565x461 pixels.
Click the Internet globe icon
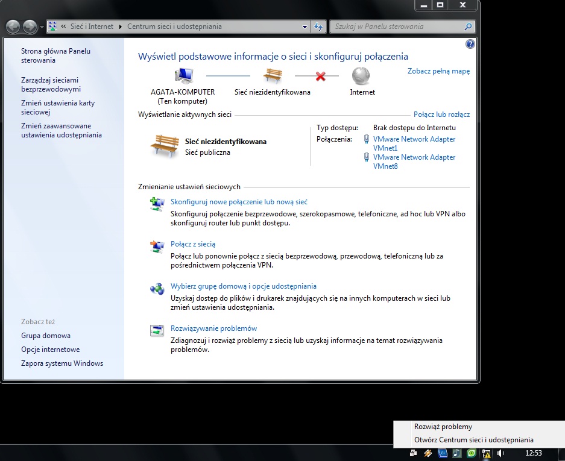[361, 76]
